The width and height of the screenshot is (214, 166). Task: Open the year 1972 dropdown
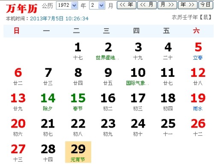tap(67, 6)
